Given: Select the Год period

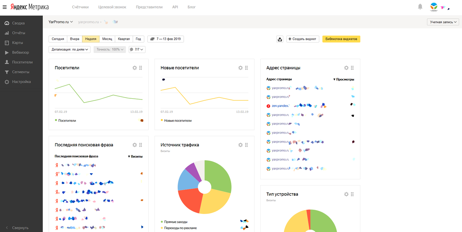Looking at the screenshot, I should coord(139,39).
